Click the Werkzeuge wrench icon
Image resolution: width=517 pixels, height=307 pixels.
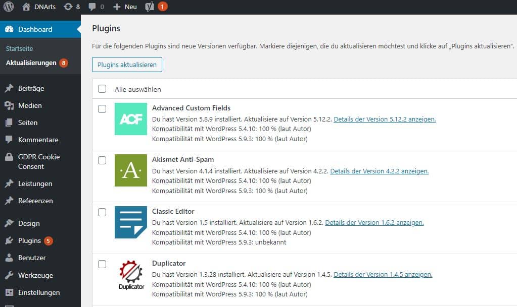point(9,275)
